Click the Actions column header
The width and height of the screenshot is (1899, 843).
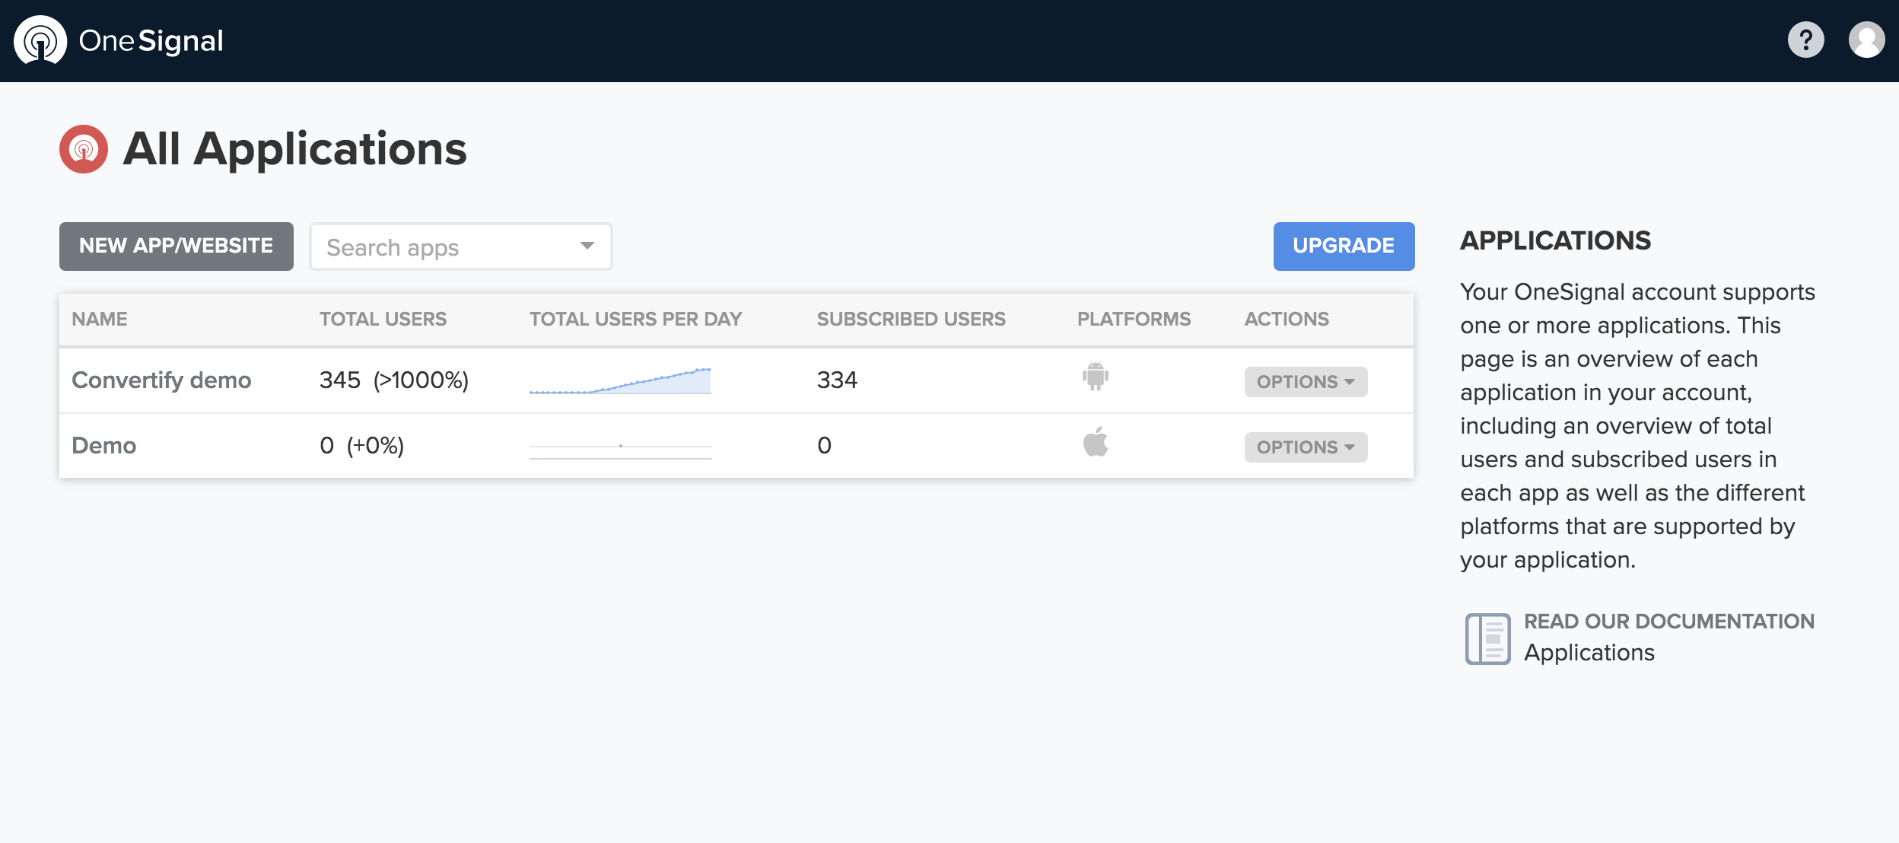point(1287,320)
